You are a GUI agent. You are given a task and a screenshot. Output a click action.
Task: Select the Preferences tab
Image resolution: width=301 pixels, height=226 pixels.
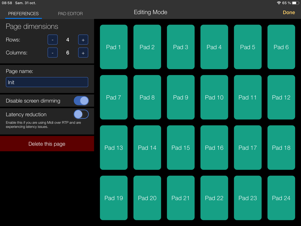[x=23, y=13]
